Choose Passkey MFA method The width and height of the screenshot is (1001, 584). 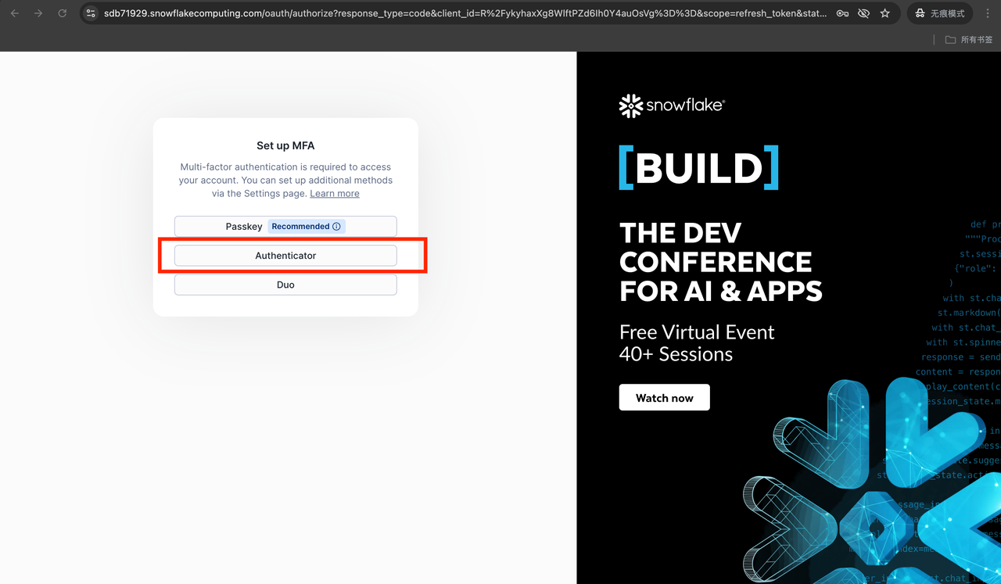click(x=285, y=226)
